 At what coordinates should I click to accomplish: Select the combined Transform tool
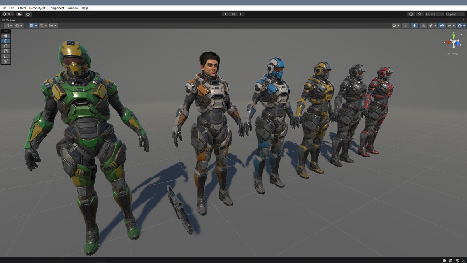[x=6, y=61]
